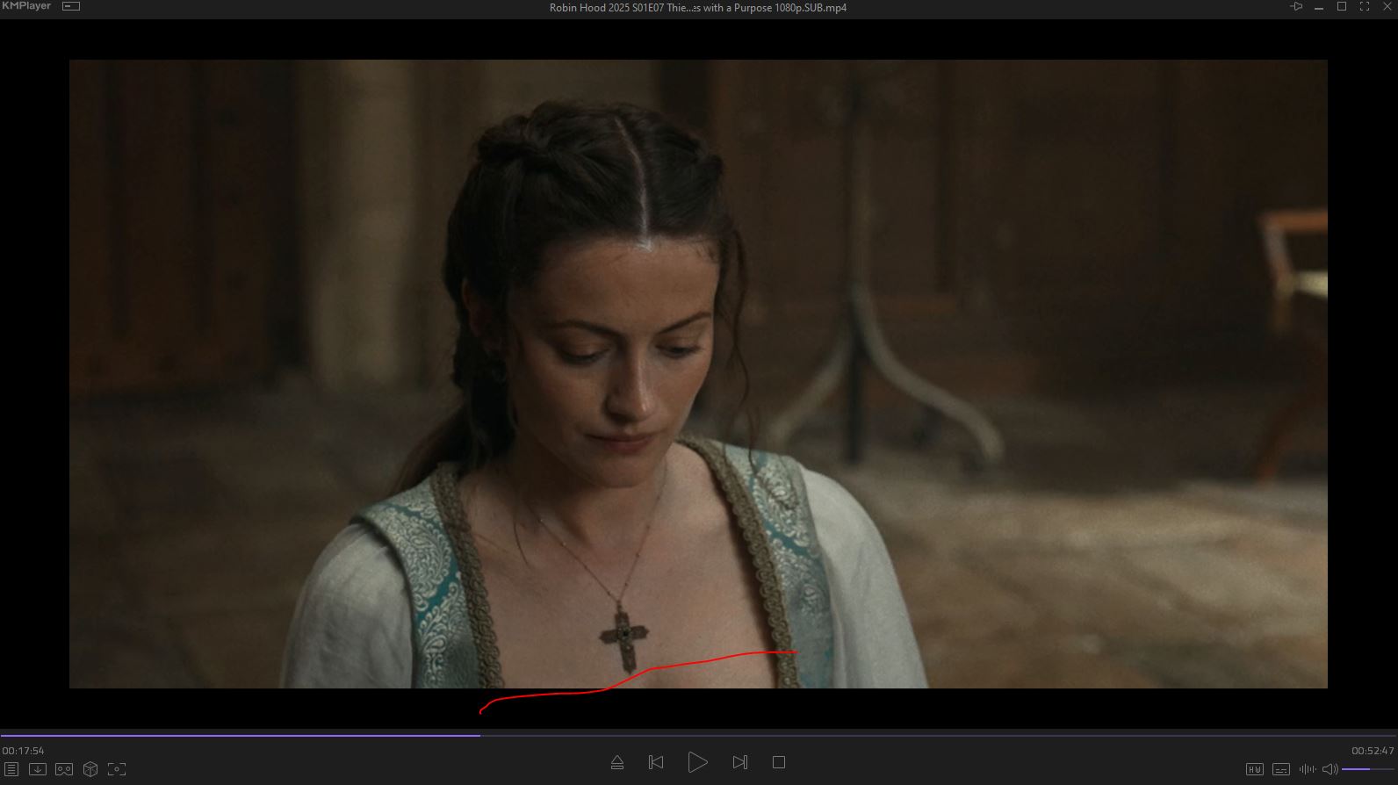Viewport: 1398px width, 785px height.
Task: Switch to compact mode next to KMPlayer logo
Action: pos(71,6)
